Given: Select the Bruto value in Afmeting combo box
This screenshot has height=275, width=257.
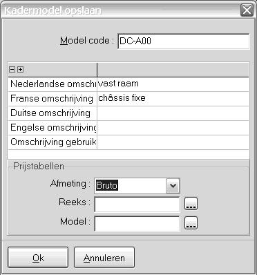Looking at the screenshot, I should coord(106,186).
